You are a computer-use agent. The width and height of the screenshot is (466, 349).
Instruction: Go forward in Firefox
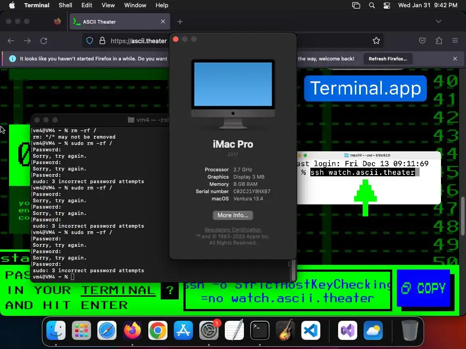[27, 40]
